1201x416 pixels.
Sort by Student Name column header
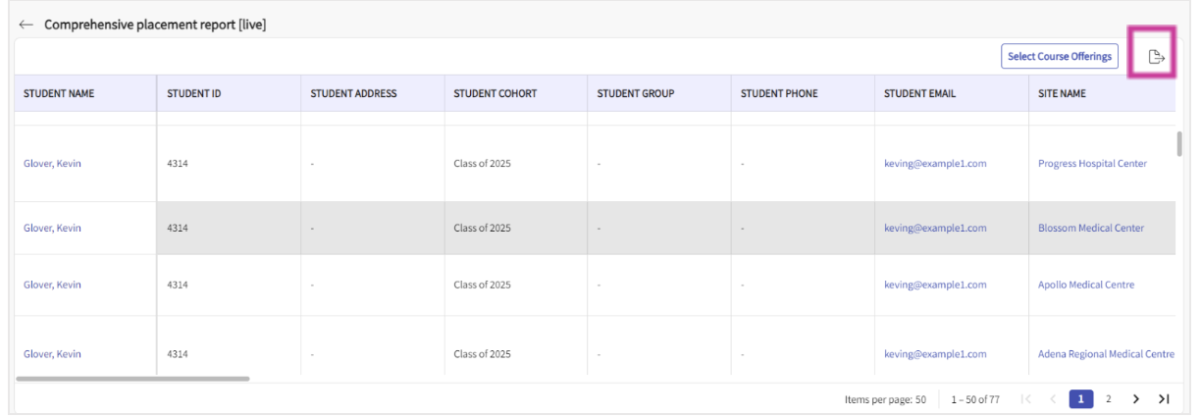tap(59, 94)
